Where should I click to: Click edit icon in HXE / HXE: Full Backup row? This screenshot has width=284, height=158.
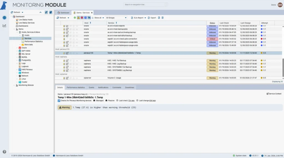(67, 61)
